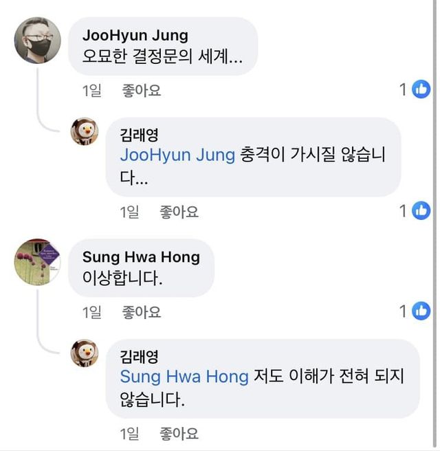Open the Sung Hwa Hong commenter name link
This screenshot has height=451, width=440.
pos(141,257)
